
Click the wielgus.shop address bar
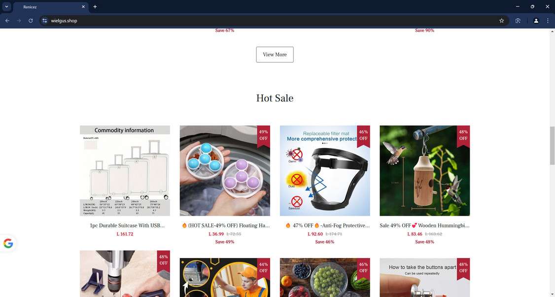pos(269,21)
